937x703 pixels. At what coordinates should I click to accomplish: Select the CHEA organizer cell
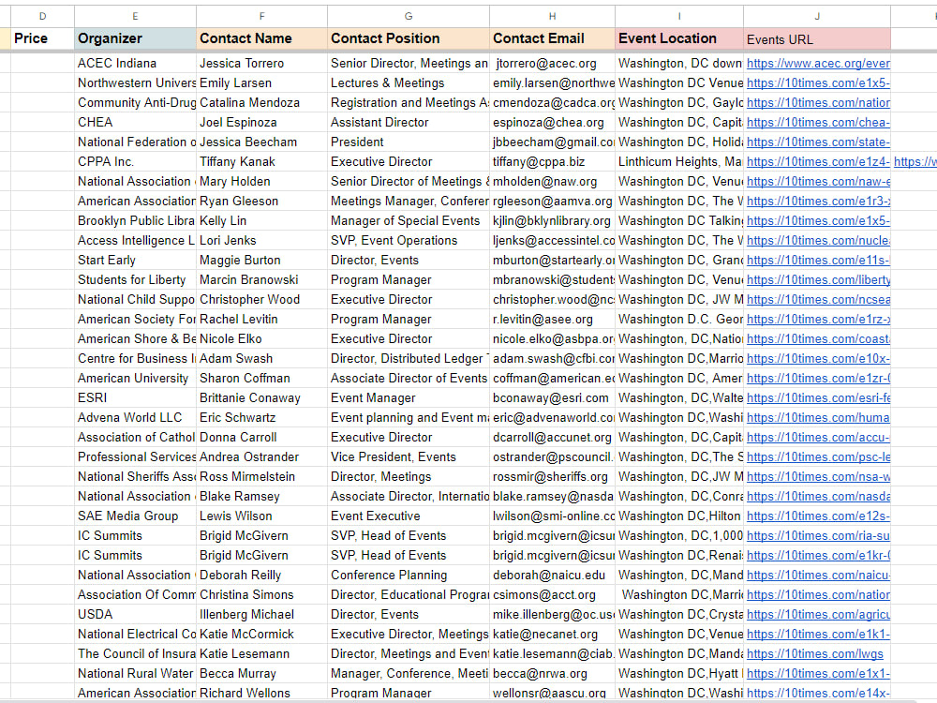click(135, 123)
